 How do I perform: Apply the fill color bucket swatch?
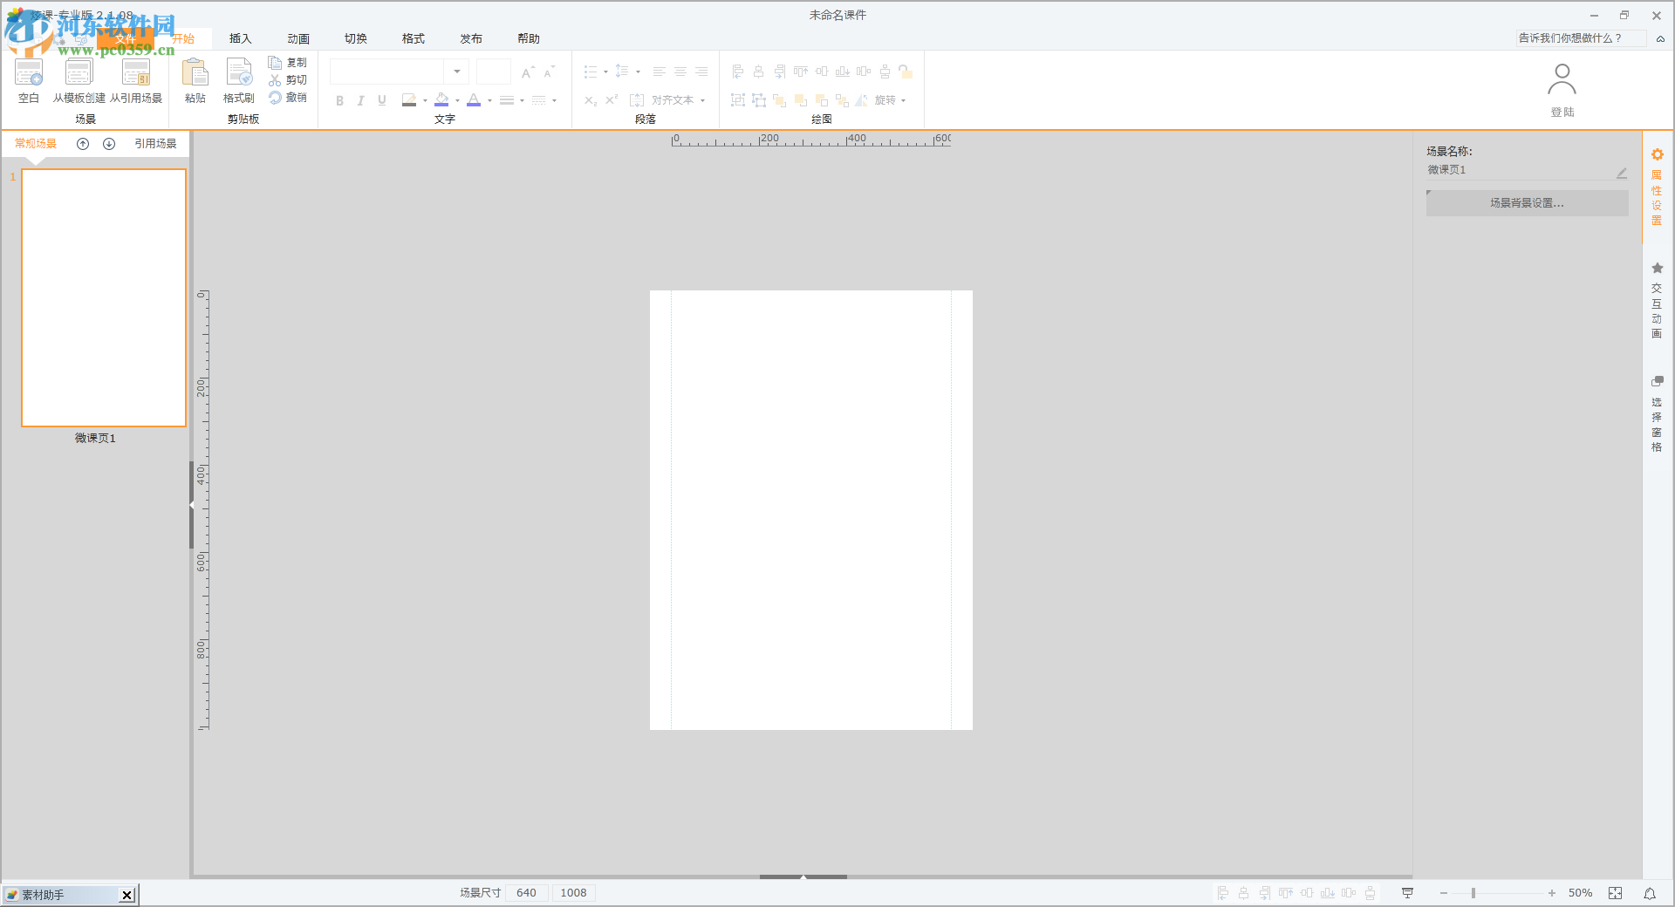click(x=441, y=100)
